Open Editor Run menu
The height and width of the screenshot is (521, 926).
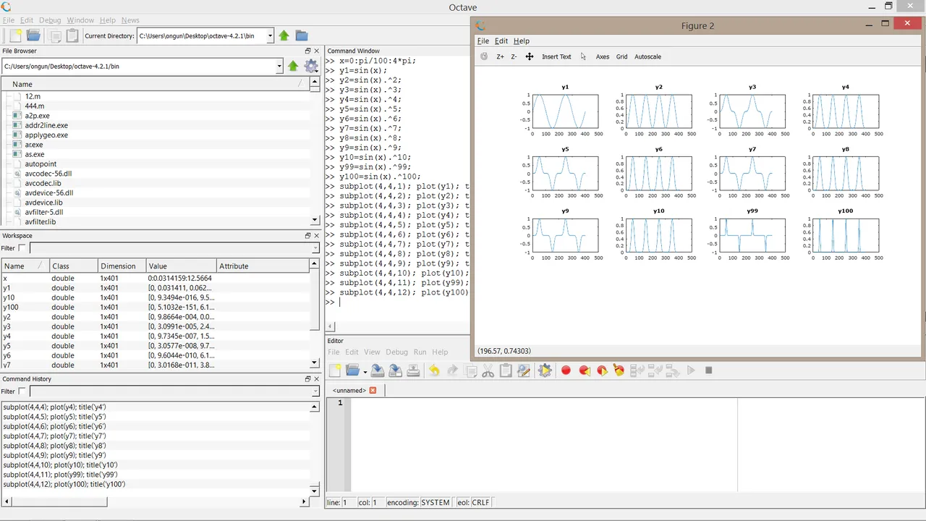pos(420,352)
